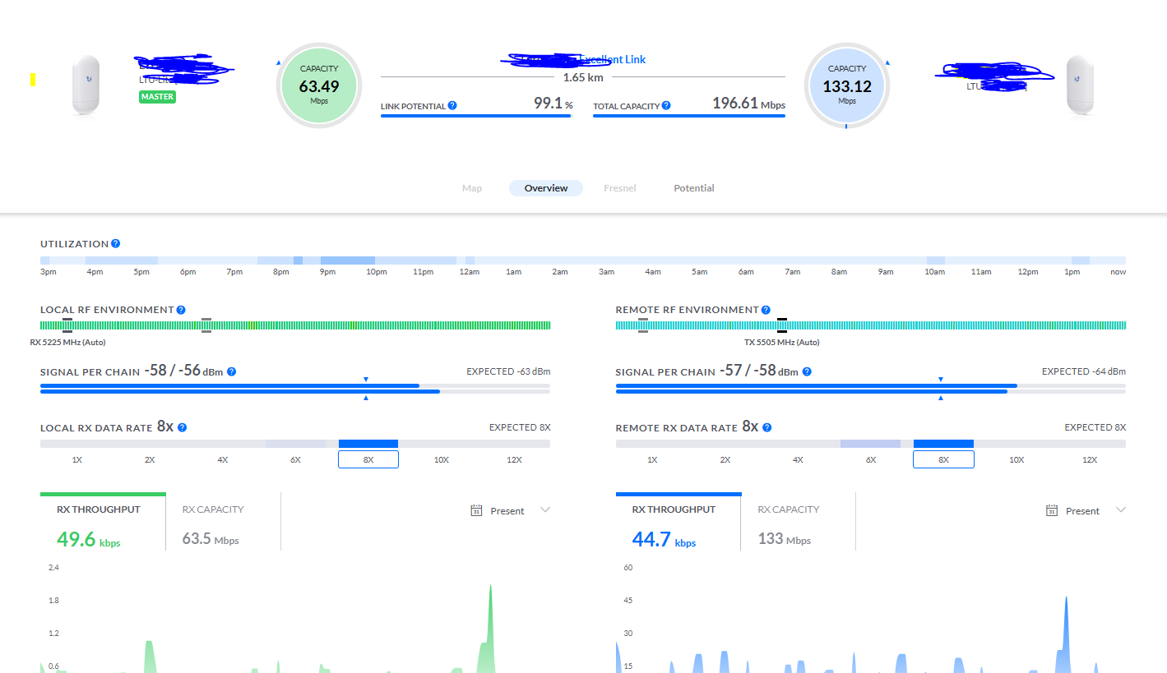Switch to the Potential tab
Image resolution: width=1167 pixels, height=673 pixels.
point(694,188)
